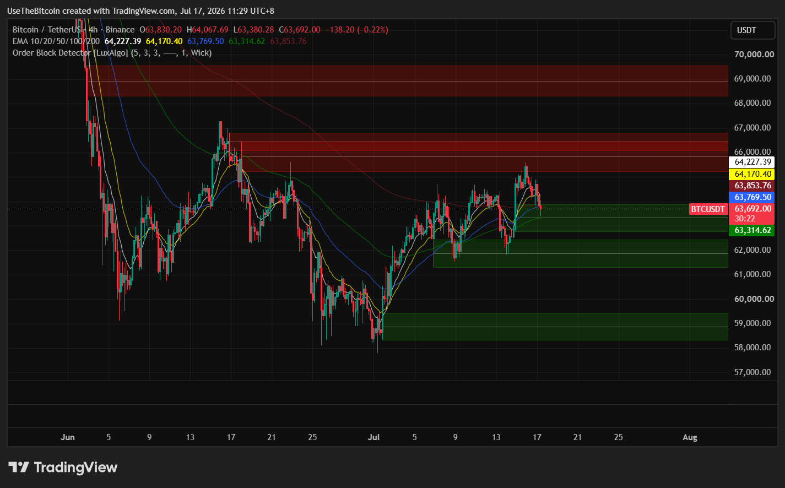Click the Jul label on the time axis
785x488 pixels.
374,437
